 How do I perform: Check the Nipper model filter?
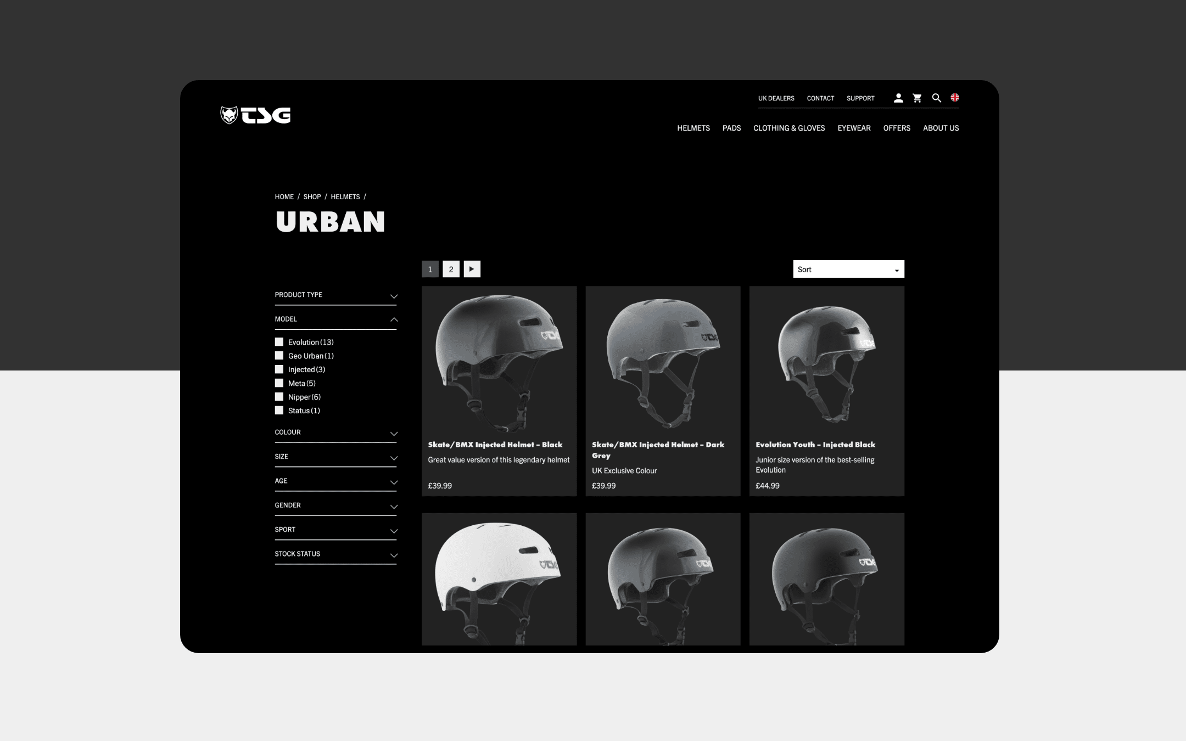pos(279,397)
